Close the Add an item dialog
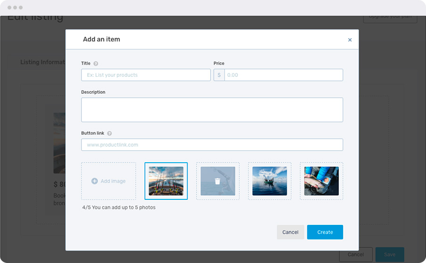Screen dimensions: 426x263 (350, 40)
